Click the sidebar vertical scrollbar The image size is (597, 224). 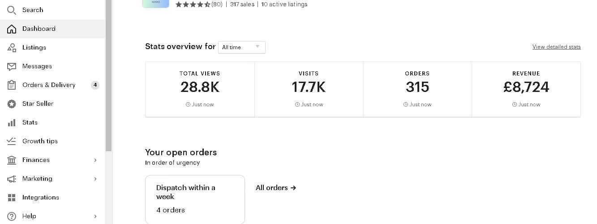point(108,76)
